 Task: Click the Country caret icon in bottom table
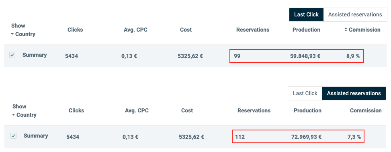[14, 115]
